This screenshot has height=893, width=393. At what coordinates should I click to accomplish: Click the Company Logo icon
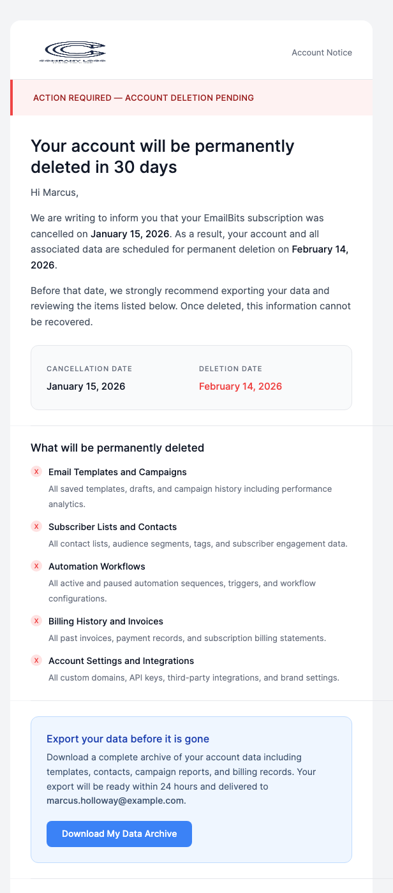(73, 50)
